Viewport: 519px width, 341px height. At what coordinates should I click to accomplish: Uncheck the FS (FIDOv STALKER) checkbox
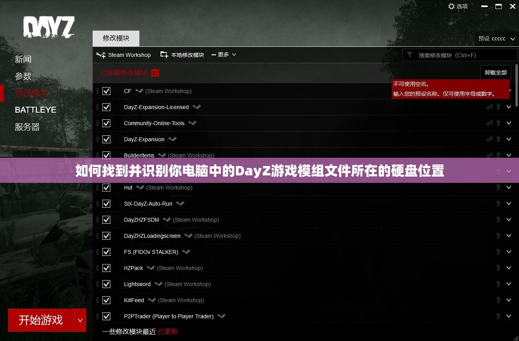coord(106,252)
